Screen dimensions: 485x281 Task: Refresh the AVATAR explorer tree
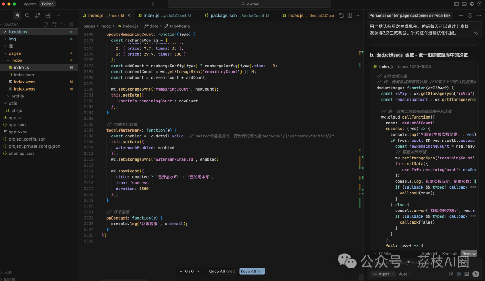click(x=62, y=24)
